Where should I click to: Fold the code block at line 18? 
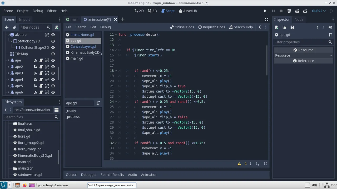[116, 71]
